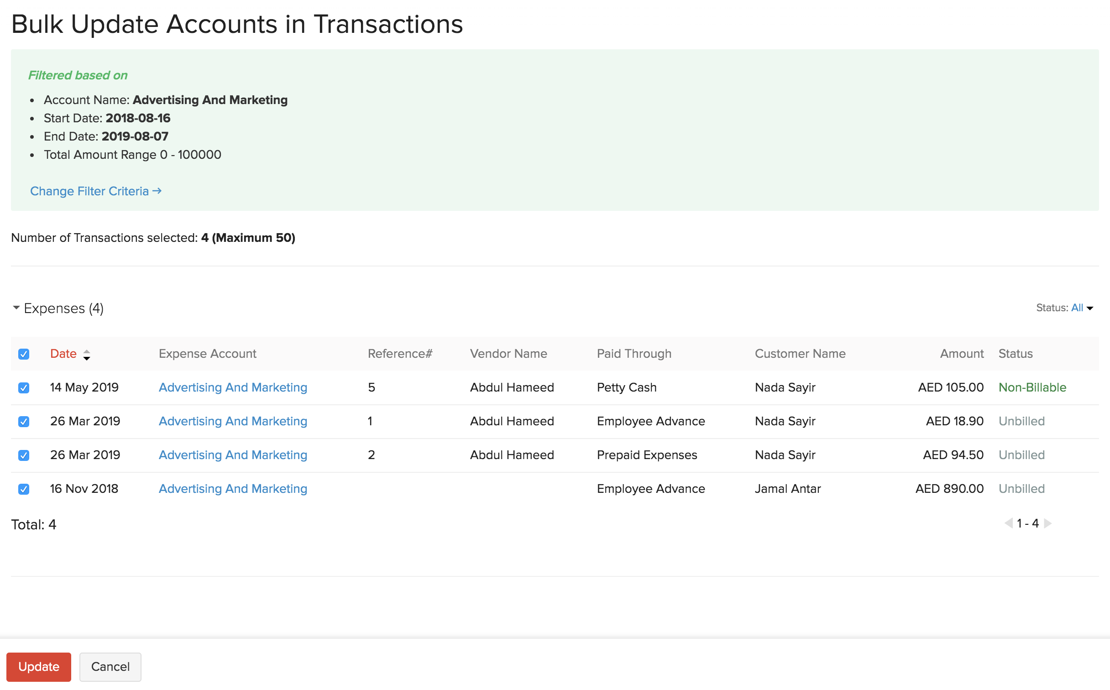
Task: Click the Date column sort arrows
Action: [87, 354]
